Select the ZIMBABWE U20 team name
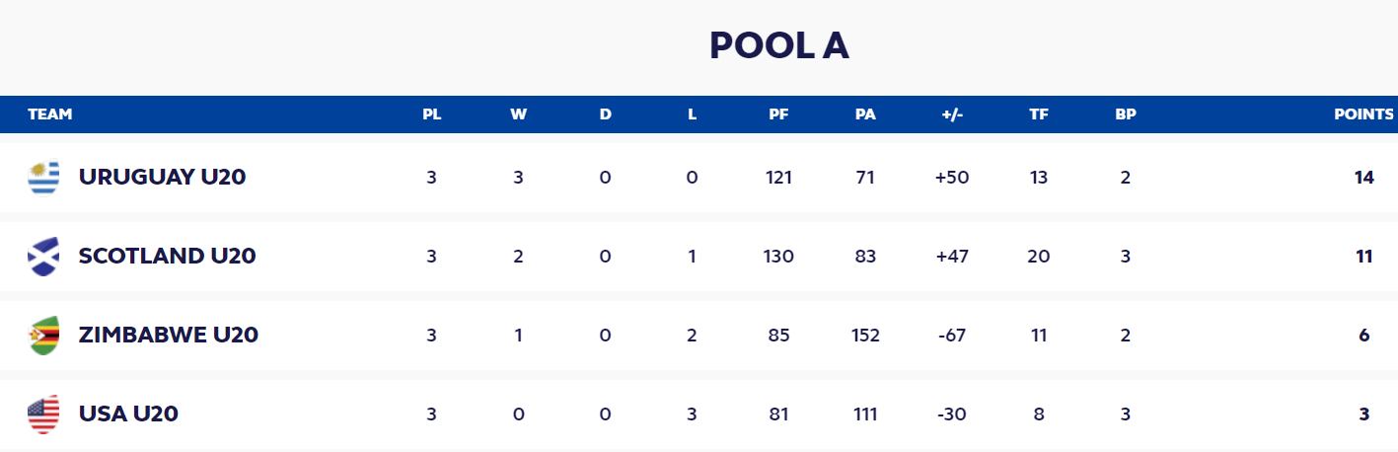Viewport: 1398px width, 452px height. [169, 336]
